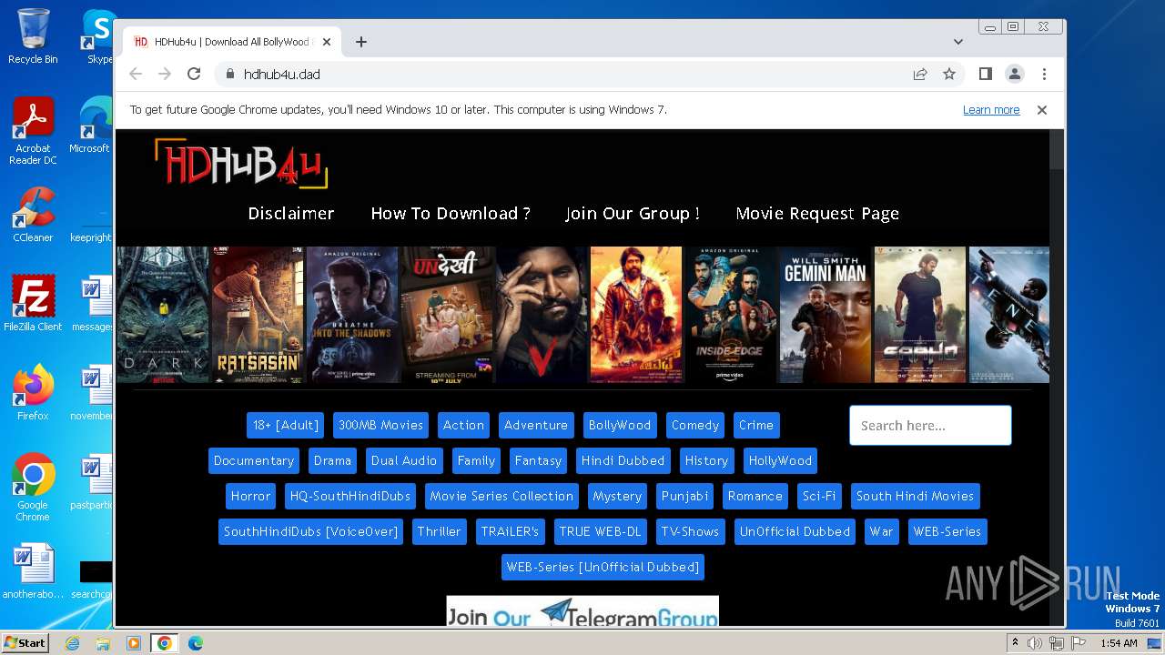Open the Chrome side panel icon
Screen dimensions: 1165x655
tap(986, 74)
